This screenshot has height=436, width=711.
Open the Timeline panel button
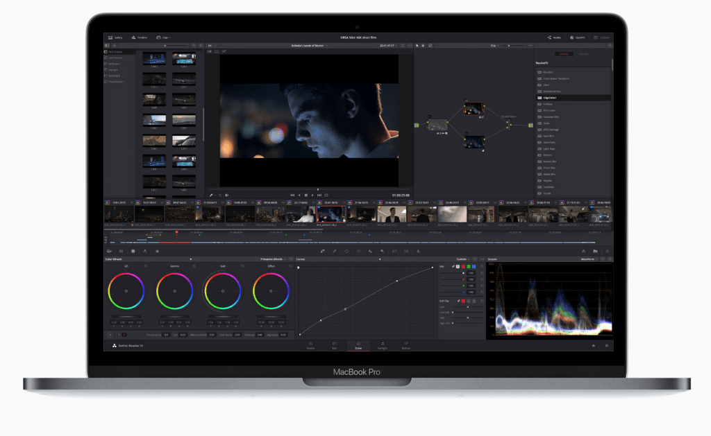coord(139,37)
